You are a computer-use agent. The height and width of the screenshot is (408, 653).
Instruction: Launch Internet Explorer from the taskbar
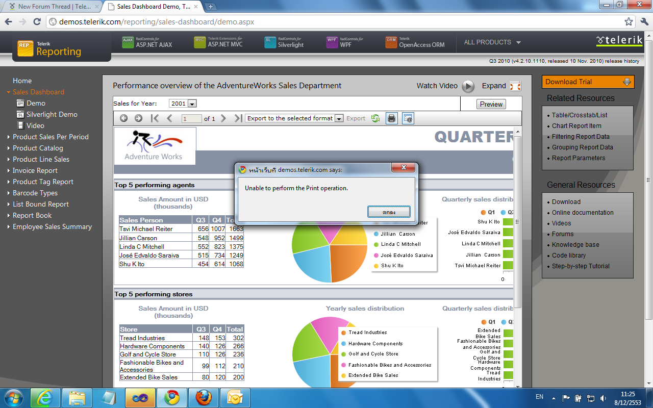(x=45, y=397)
